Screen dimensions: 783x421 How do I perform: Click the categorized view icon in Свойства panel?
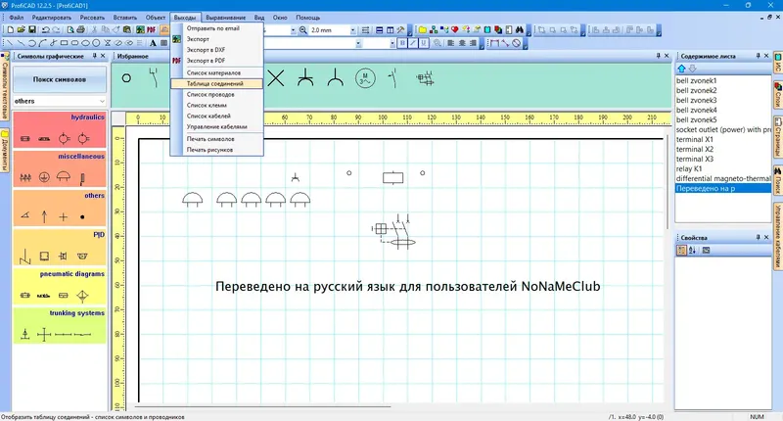coord(681,251)
